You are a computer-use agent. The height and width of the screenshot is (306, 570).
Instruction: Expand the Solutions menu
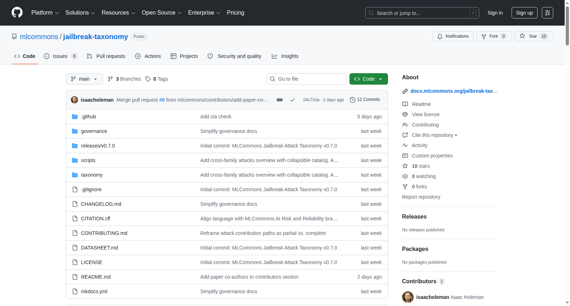[80, 13]
